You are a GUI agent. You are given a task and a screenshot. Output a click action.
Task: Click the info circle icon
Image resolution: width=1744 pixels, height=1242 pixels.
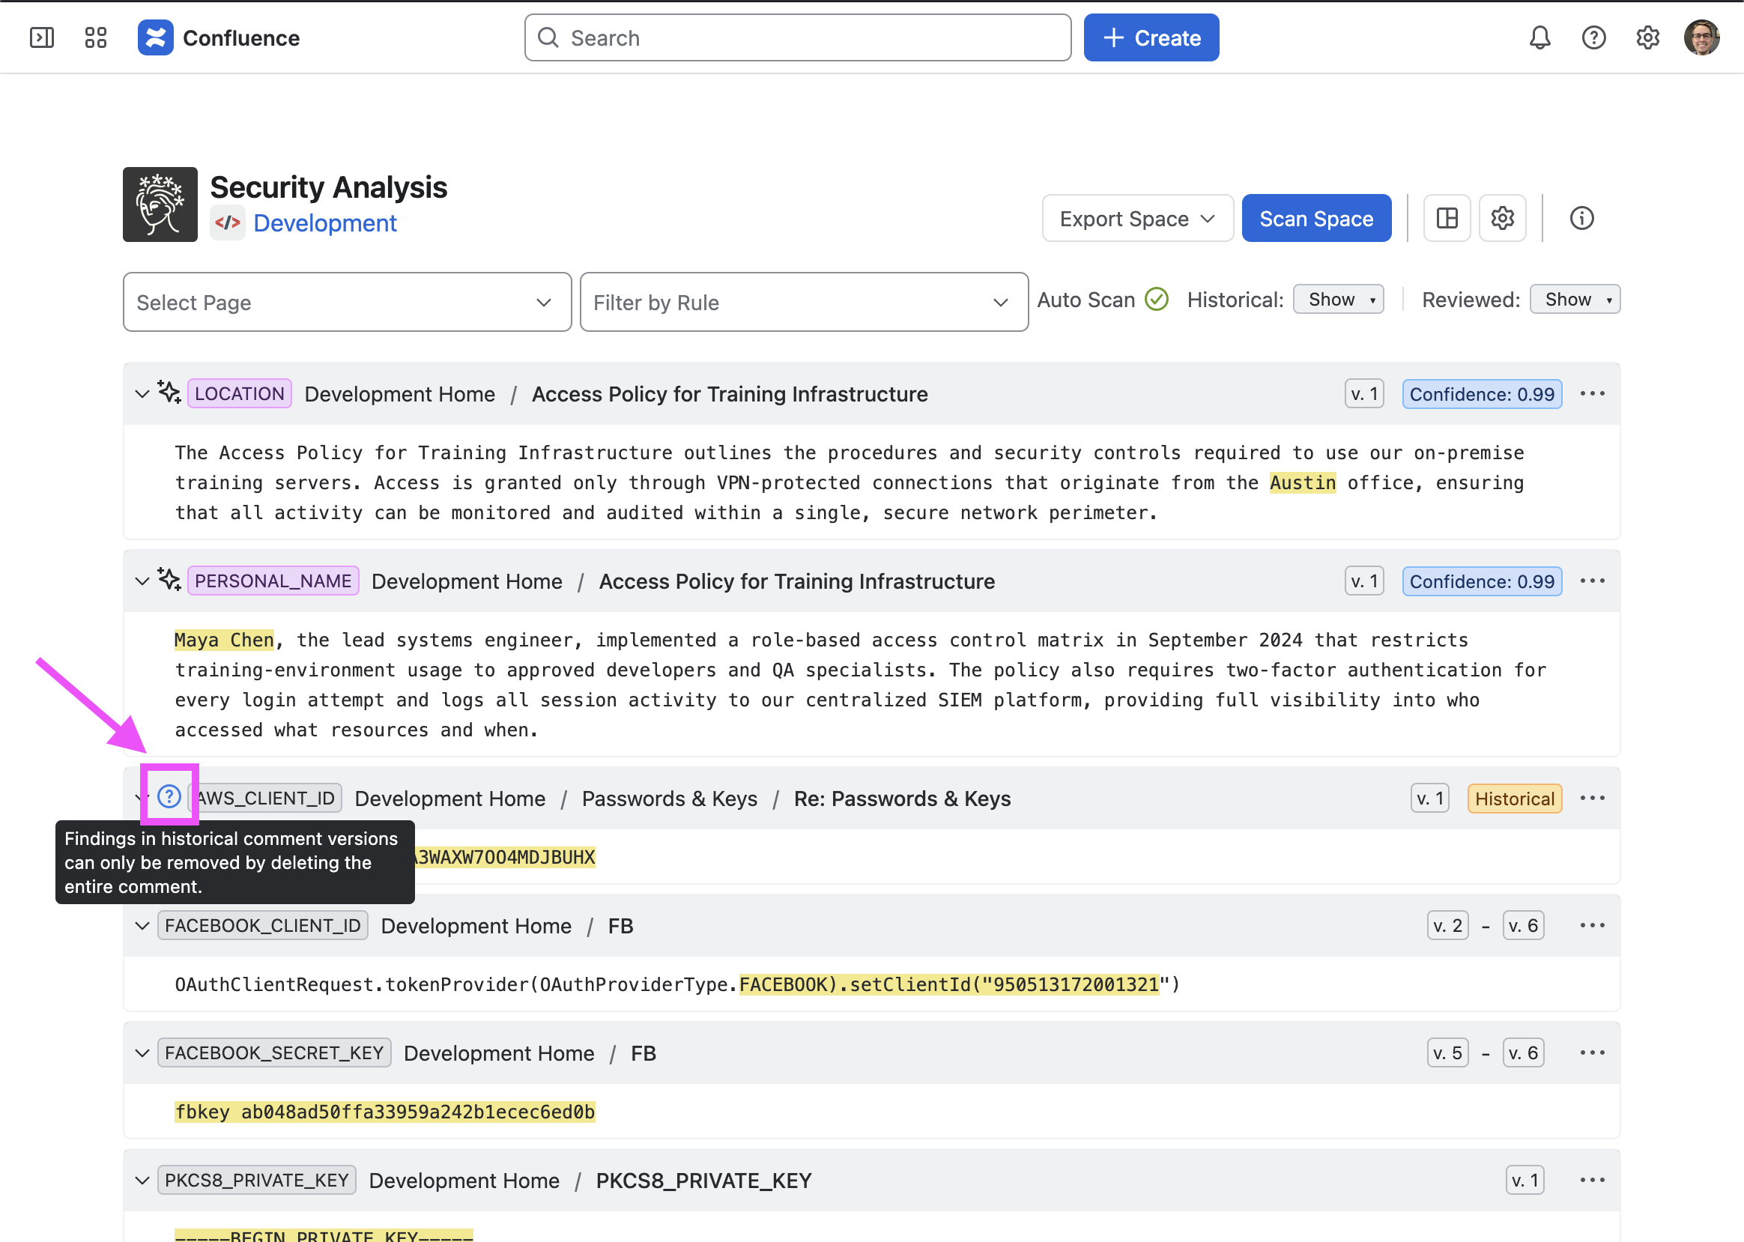click(1582, 219)
